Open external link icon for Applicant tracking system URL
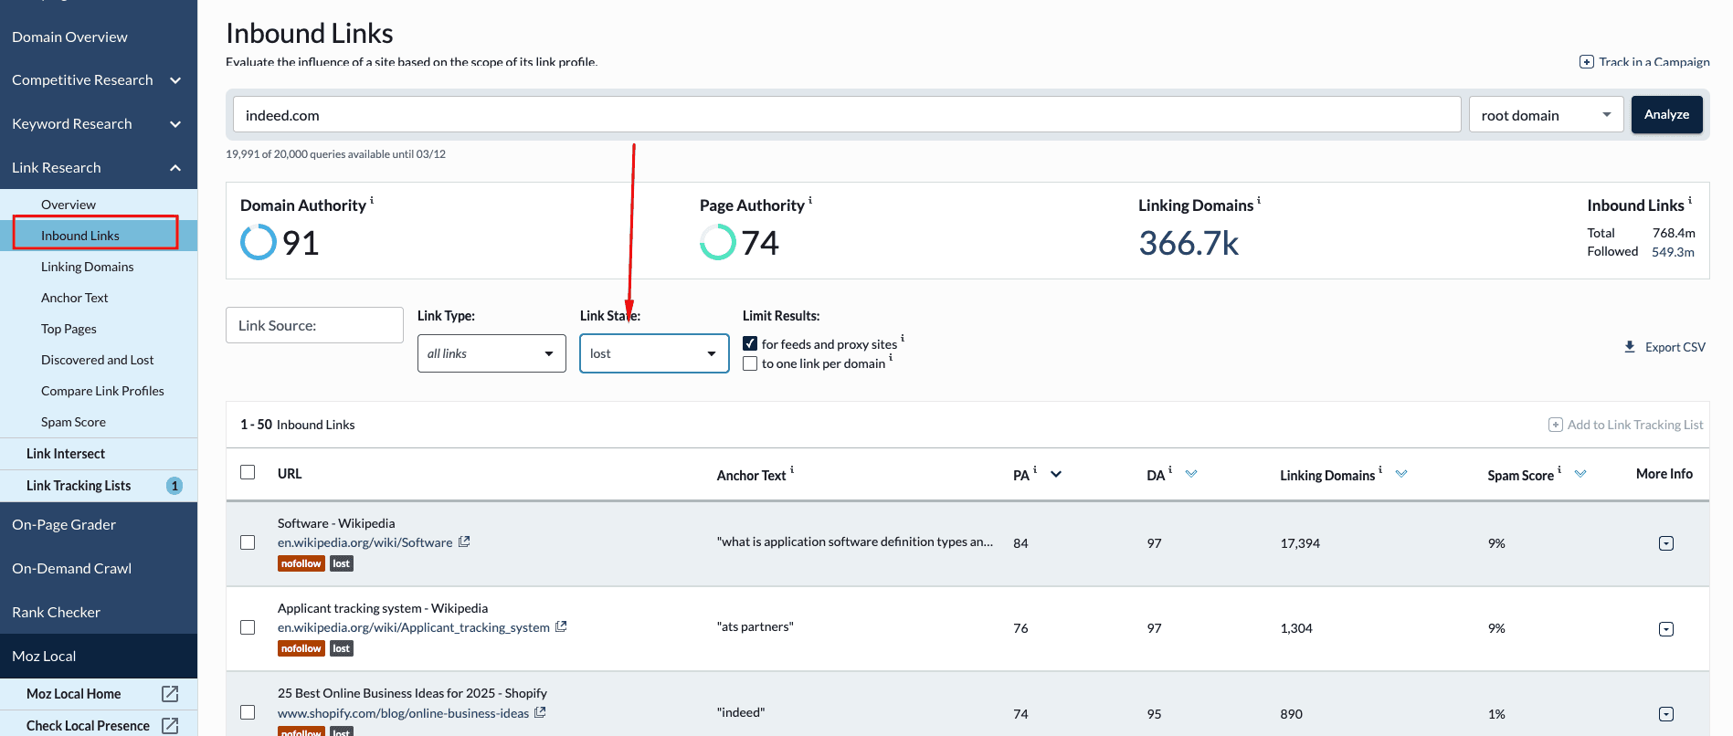Viewport: 1733px width, 736px height. [x=561, y=626]
